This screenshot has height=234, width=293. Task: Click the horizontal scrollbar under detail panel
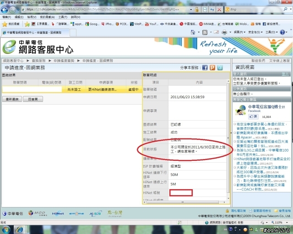click(183, 202)
